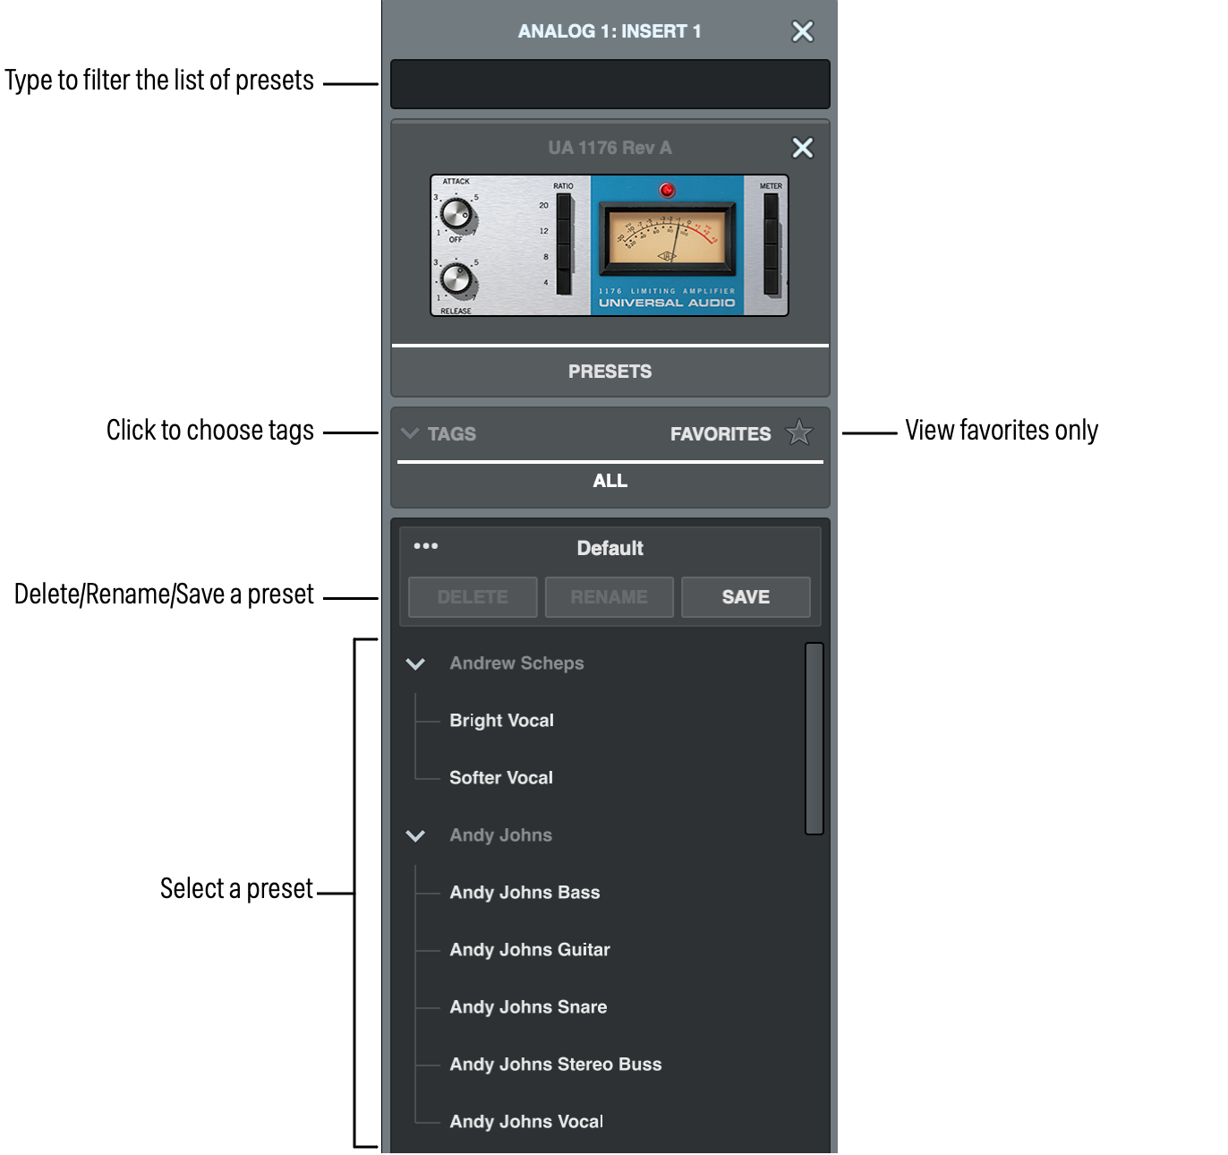Click the Rename preset button

(x=610, y=597)
